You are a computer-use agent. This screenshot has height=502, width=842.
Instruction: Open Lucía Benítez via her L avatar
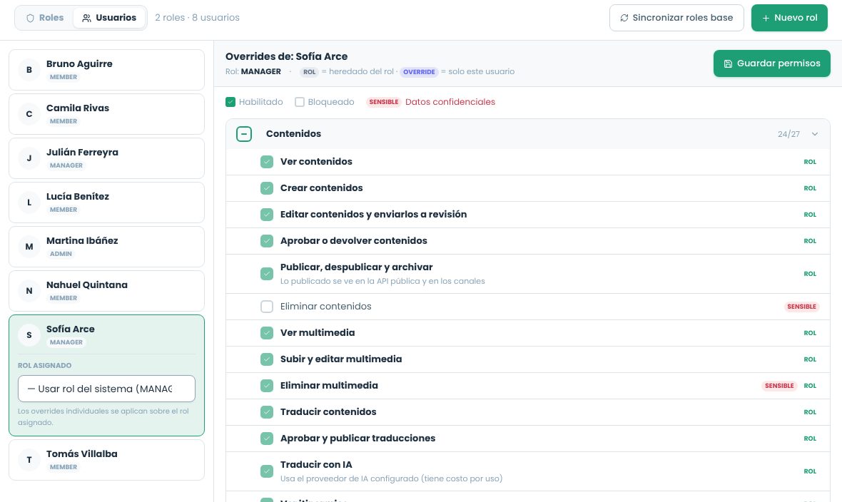click(29, 203)
